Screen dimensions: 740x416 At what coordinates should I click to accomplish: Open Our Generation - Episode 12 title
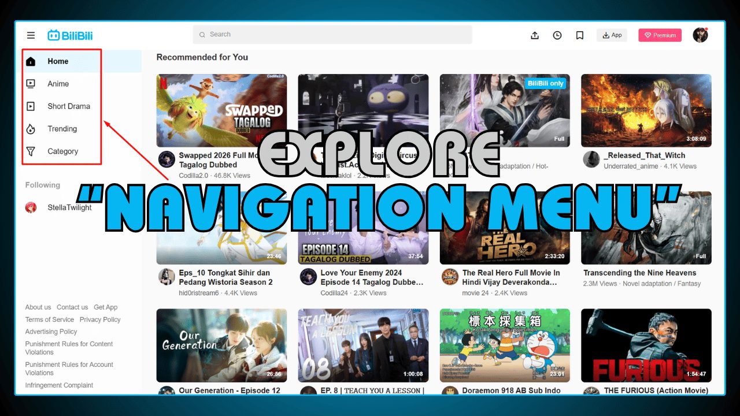pos(230,391)
